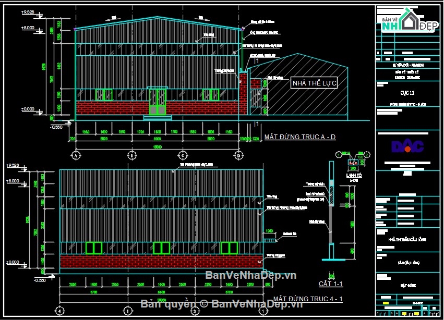Viewport: 444px width, 320px height.
Task: Select grid bubble B on elevation A-D
Action: [131, 155]
